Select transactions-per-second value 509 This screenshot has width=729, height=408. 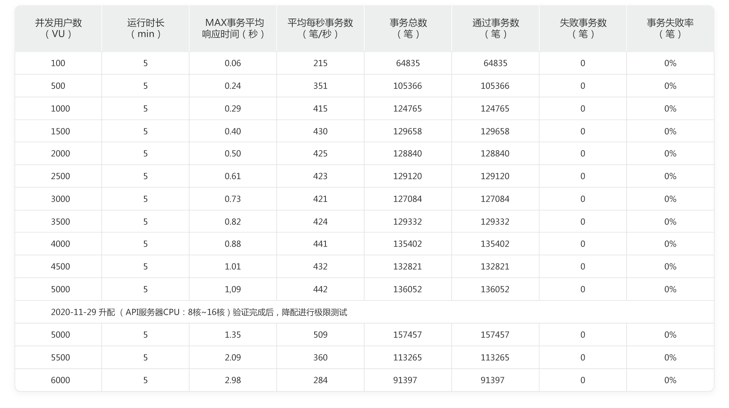pyautogui.click(x=320, y=335)
